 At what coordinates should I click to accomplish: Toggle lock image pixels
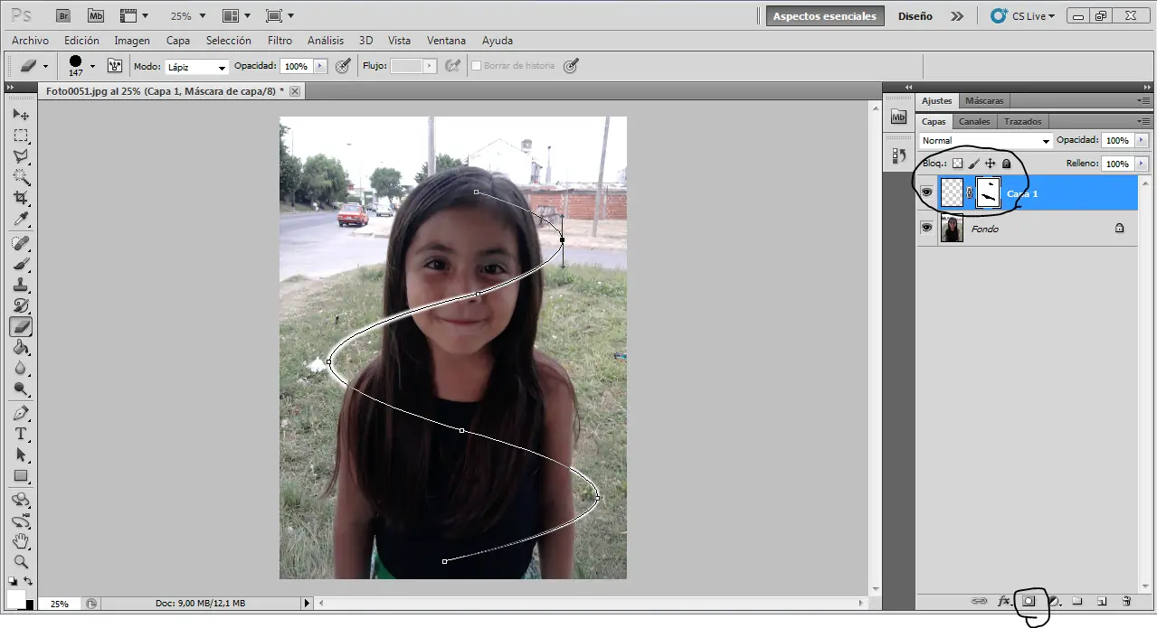(x=973, y=164)
